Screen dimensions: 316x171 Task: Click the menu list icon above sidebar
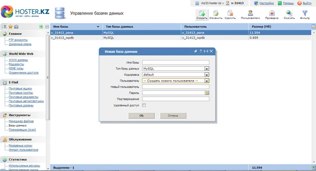[5, 26]
